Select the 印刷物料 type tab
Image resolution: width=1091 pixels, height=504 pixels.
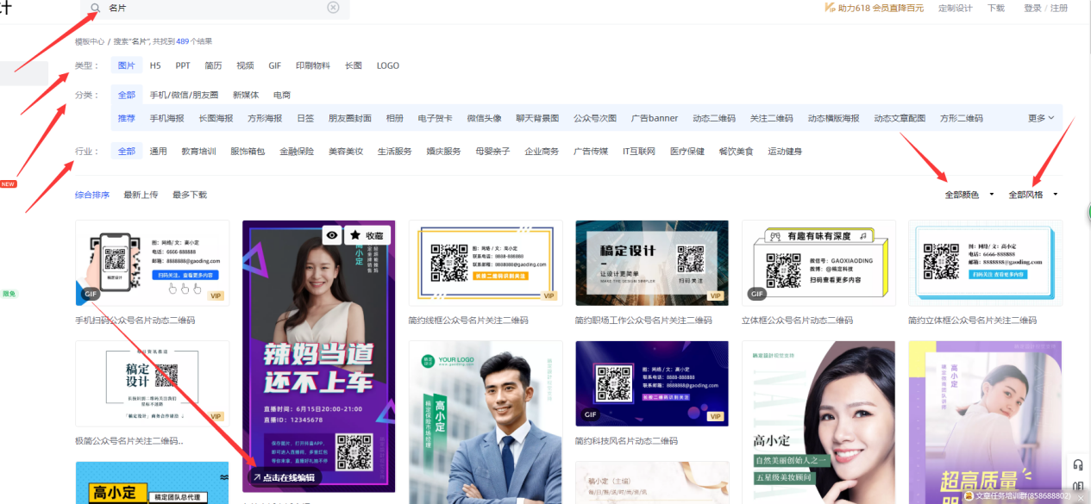point(312,65)
